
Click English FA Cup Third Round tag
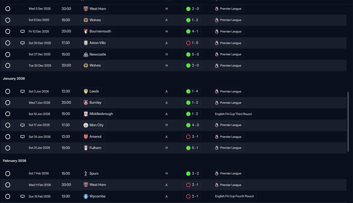tap(233, 114)
